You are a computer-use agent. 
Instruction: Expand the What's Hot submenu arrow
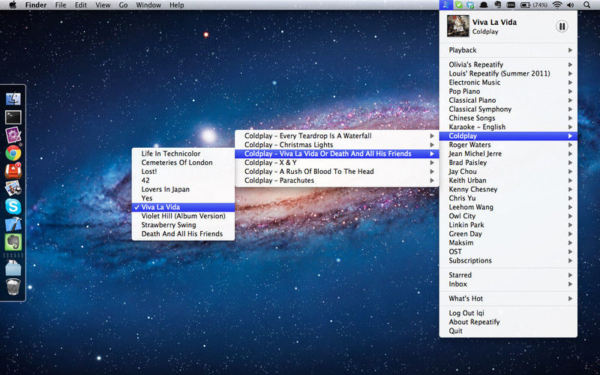coord(570,298)
